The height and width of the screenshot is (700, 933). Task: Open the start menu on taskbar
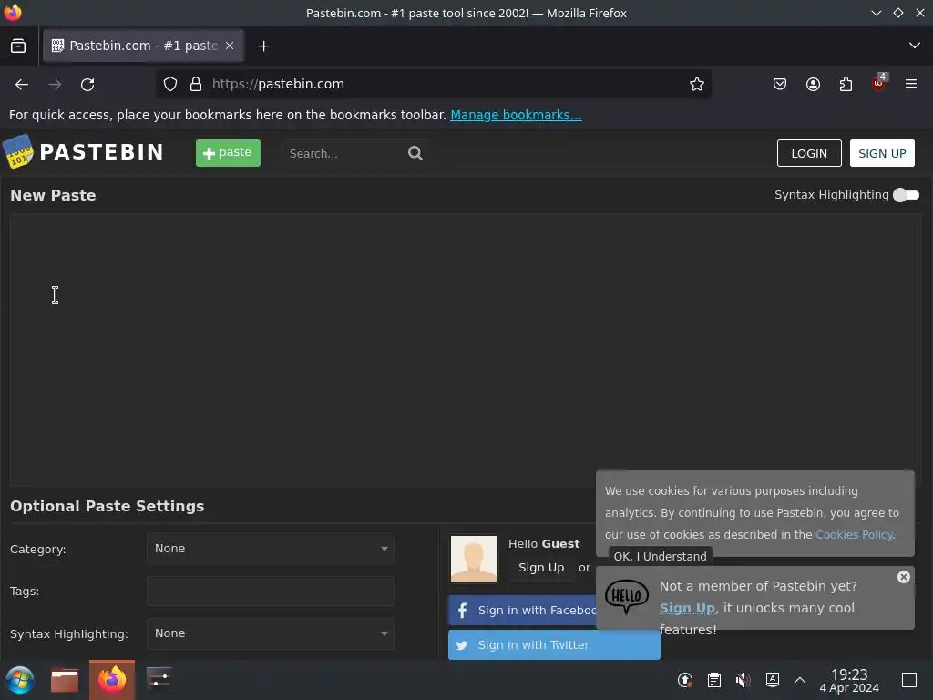coord(20,680)
